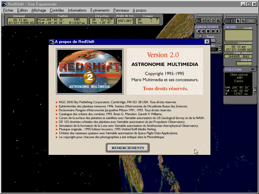Click the Locale time display box
259x194 pixels.
pos(239,36)
